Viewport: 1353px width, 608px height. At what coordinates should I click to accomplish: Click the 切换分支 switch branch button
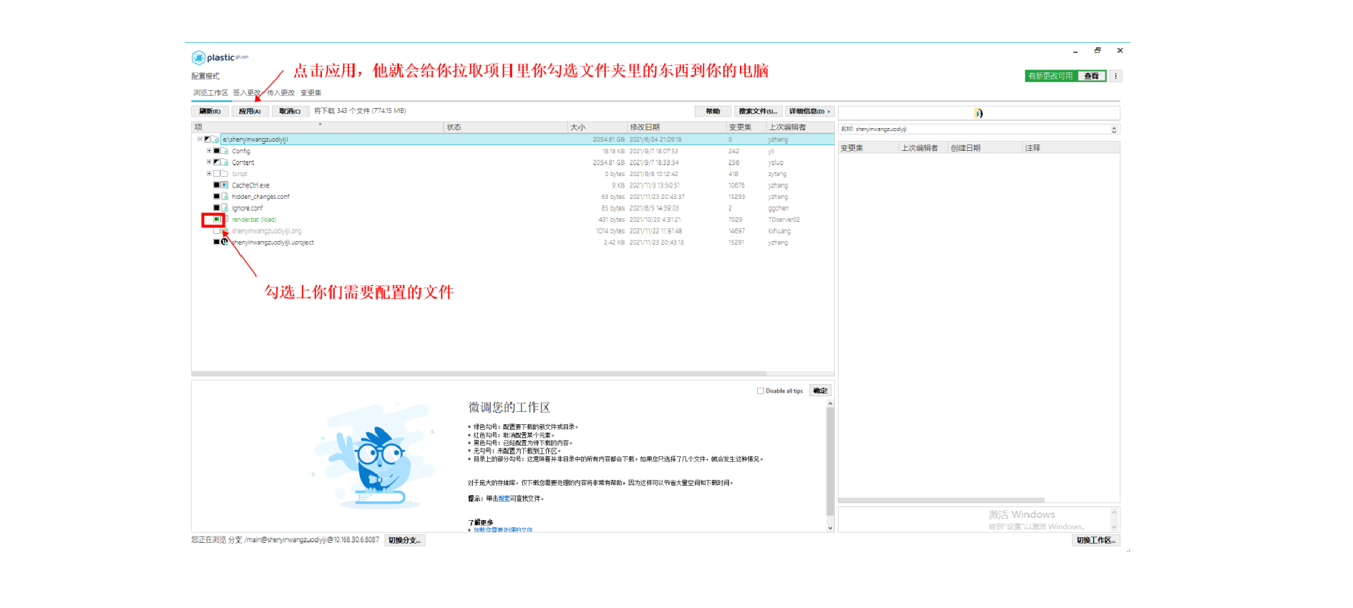coord(405,541)
